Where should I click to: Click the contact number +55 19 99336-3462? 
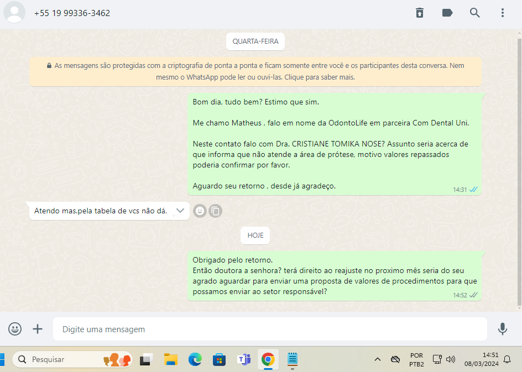(x=72, y=13)
